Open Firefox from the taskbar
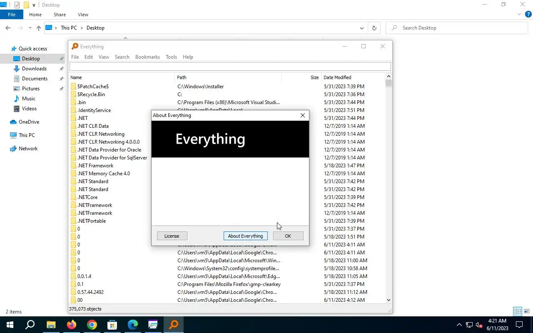533x333 pixels. click(x=72, y=325)
